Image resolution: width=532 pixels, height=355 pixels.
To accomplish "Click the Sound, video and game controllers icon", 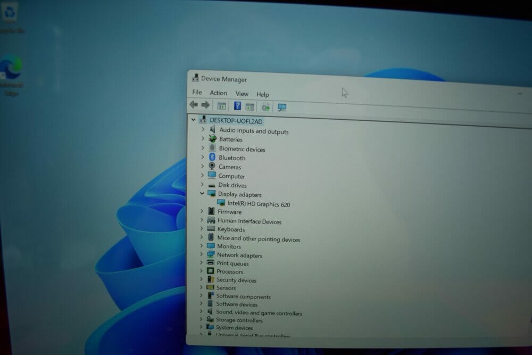I will (x=210, y=311).
